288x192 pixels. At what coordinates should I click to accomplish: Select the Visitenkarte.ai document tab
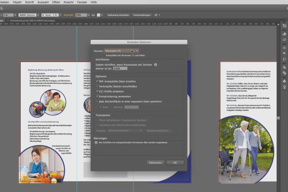(32, 21)
